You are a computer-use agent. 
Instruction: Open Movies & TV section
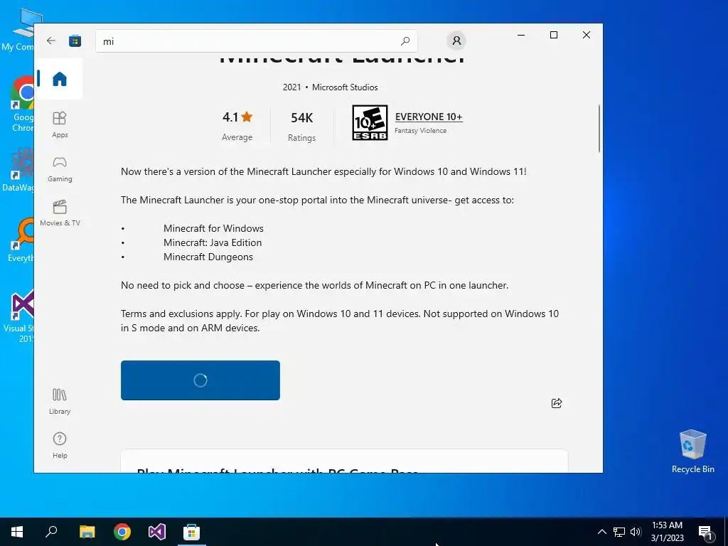pos(60,213)
